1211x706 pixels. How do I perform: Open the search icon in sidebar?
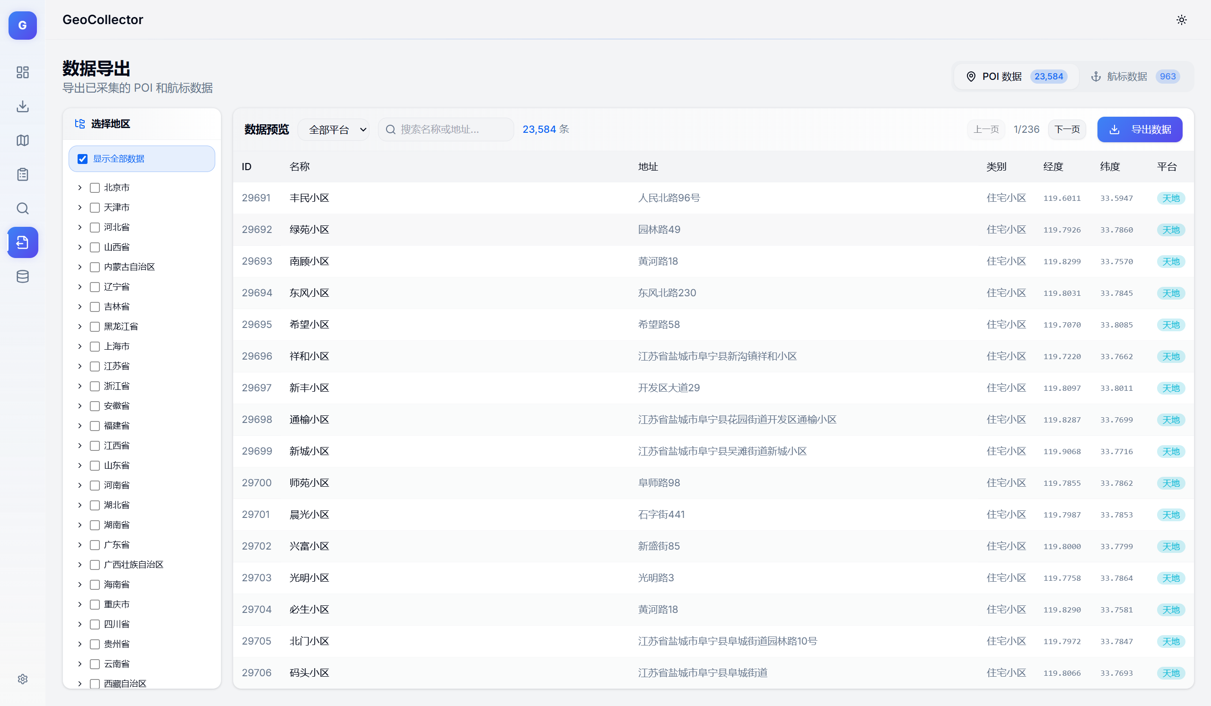click(23, 208)
